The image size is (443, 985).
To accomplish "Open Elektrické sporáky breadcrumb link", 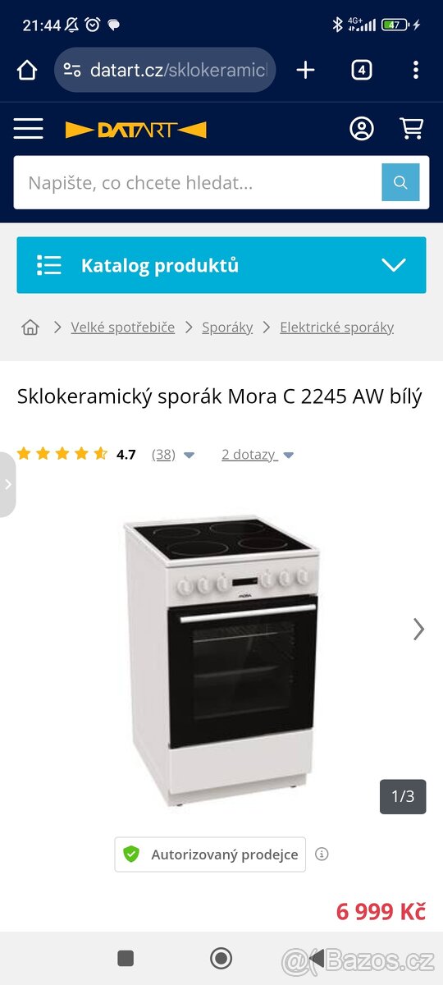I will coord(336,328).
